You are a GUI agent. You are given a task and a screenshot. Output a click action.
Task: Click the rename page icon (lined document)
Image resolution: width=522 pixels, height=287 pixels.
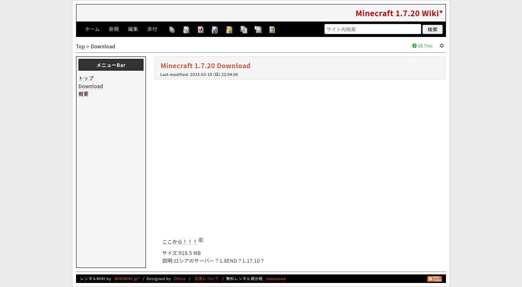click(x=258, y=29)
